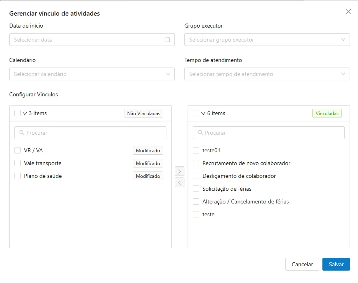Select all 3 items in the unlinked list
This screenshot has height=283, width=358.
click(x=18, y=113)
